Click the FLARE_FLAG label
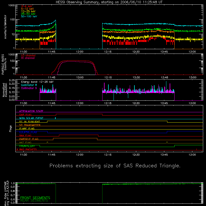The height and width of the screenshot is (206, 206). tap(27, 128)
